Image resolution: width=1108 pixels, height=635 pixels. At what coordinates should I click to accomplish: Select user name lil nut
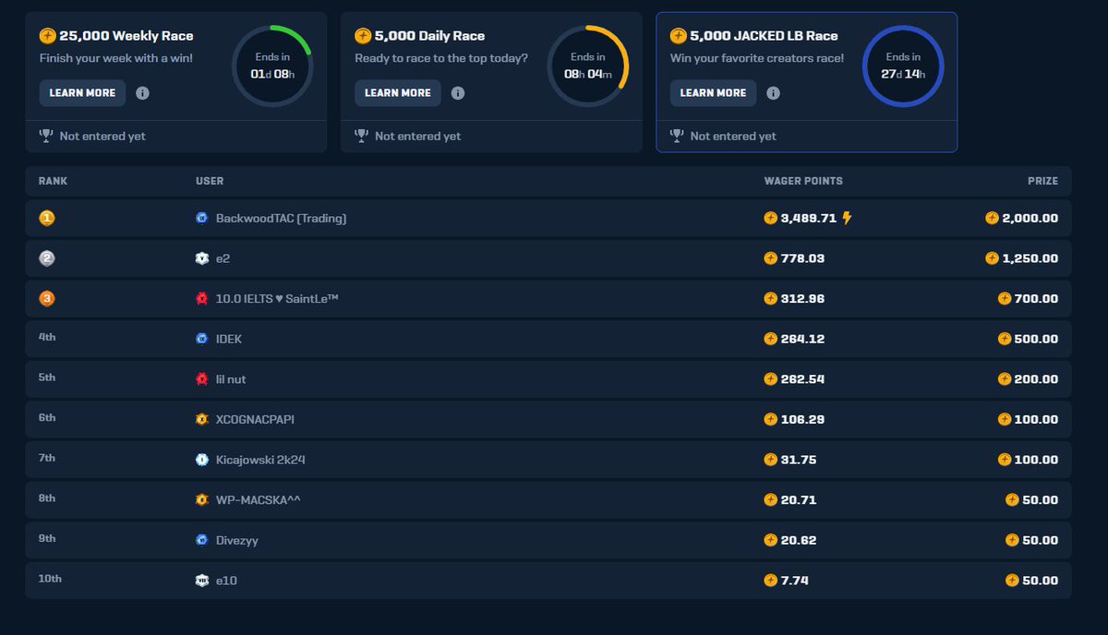(x=231, y=379)
